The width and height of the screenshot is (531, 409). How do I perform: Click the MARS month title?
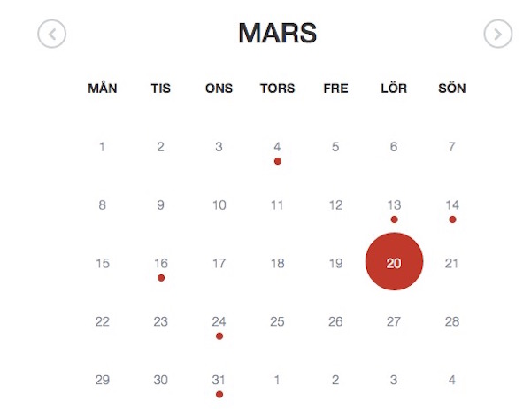(x=277, y=34)
